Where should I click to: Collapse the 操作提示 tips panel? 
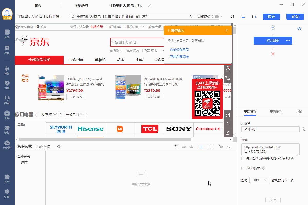[x=227, y=30]
